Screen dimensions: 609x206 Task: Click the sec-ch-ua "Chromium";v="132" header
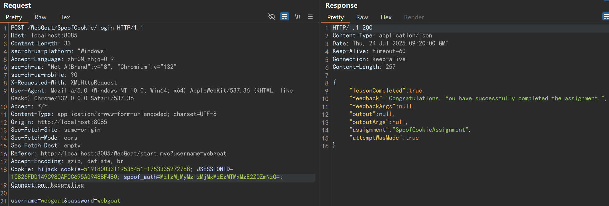(94, 67)
